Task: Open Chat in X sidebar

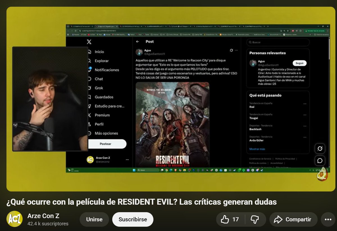Action: click(95, 79)
